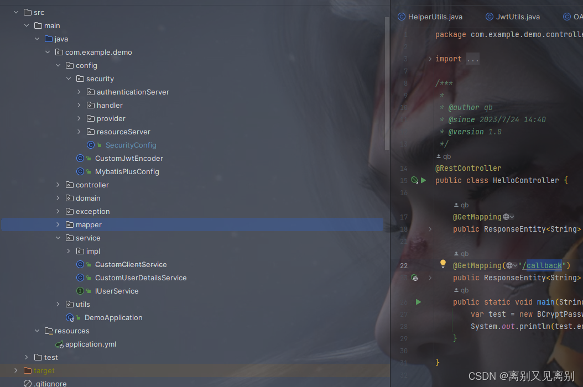Click the CustomJwtEncoder class icon

click(x=80, y=158)
